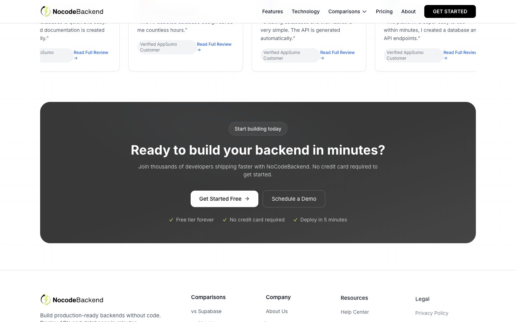Click the arrow under the rightmost Read Full Review
516x322 pixels.
point(445,58)
